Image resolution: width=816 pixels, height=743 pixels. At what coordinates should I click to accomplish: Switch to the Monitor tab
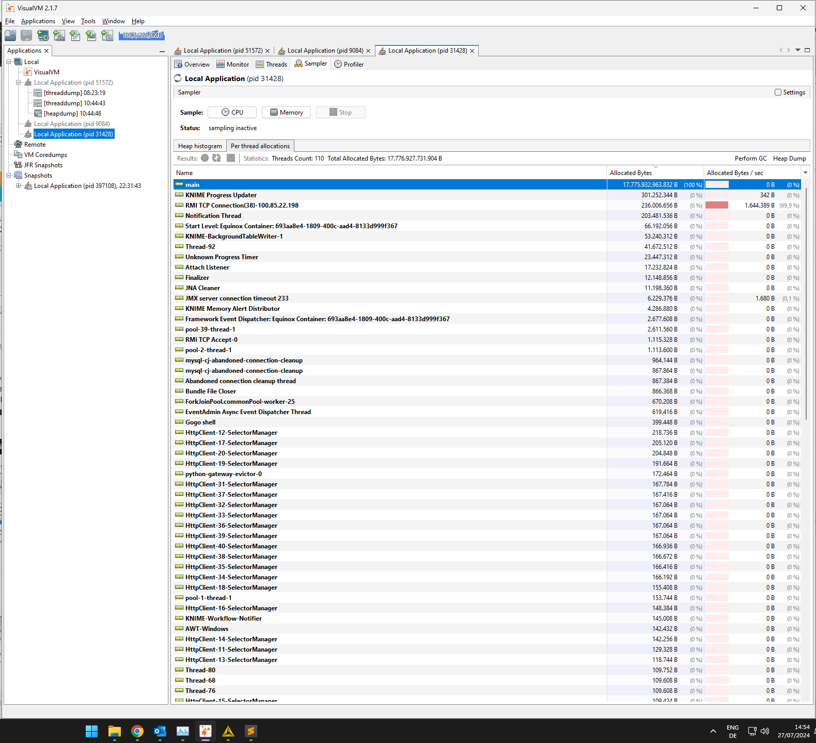click(x=232, y=64)
